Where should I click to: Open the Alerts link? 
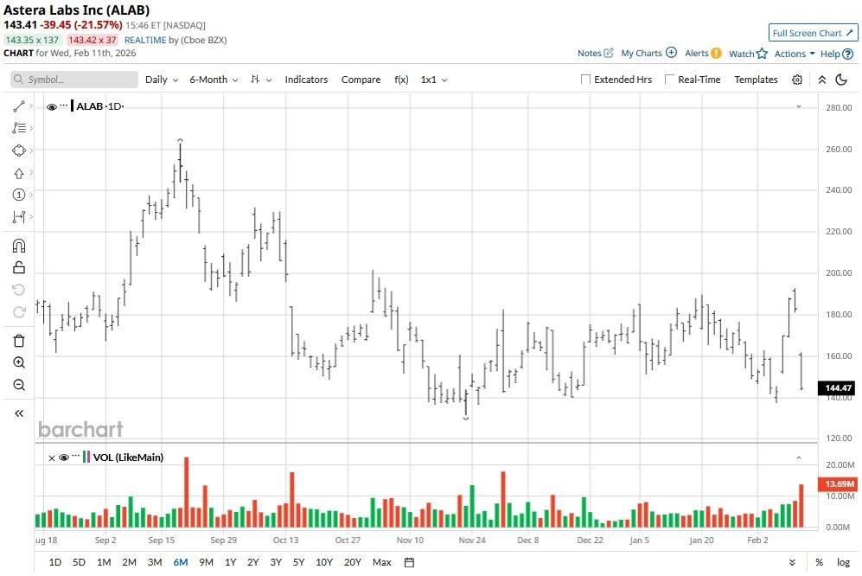[x=703, y=54]
